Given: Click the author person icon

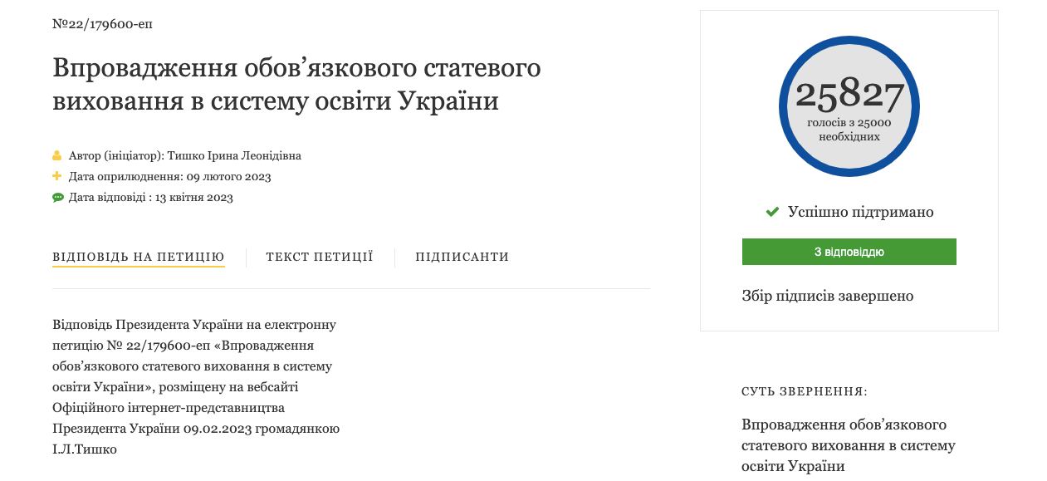Looking at the screenshot, I should [x=57, y=155].
